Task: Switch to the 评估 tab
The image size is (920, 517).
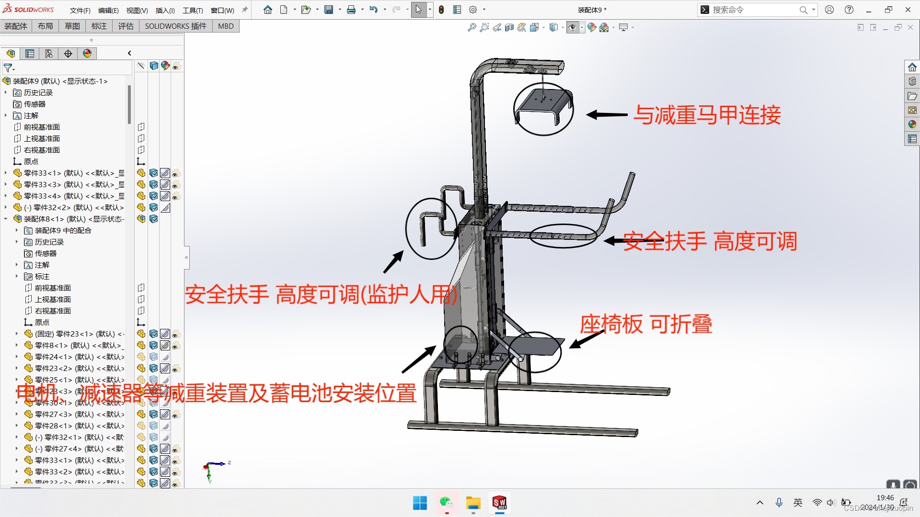Action: click(126, 26)
